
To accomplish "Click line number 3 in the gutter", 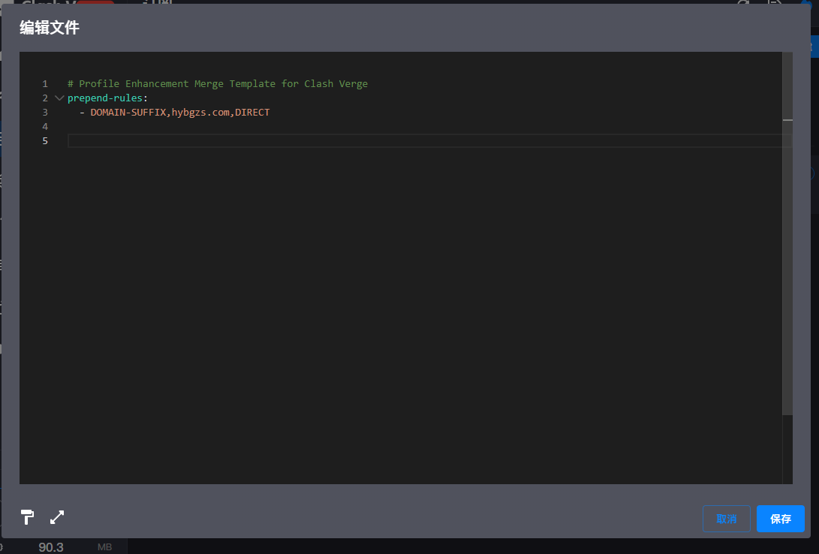I will [x=45, y=113].
